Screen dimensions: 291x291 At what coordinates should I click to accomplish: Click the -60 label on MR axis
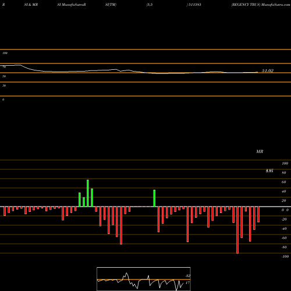coord(284,238)
